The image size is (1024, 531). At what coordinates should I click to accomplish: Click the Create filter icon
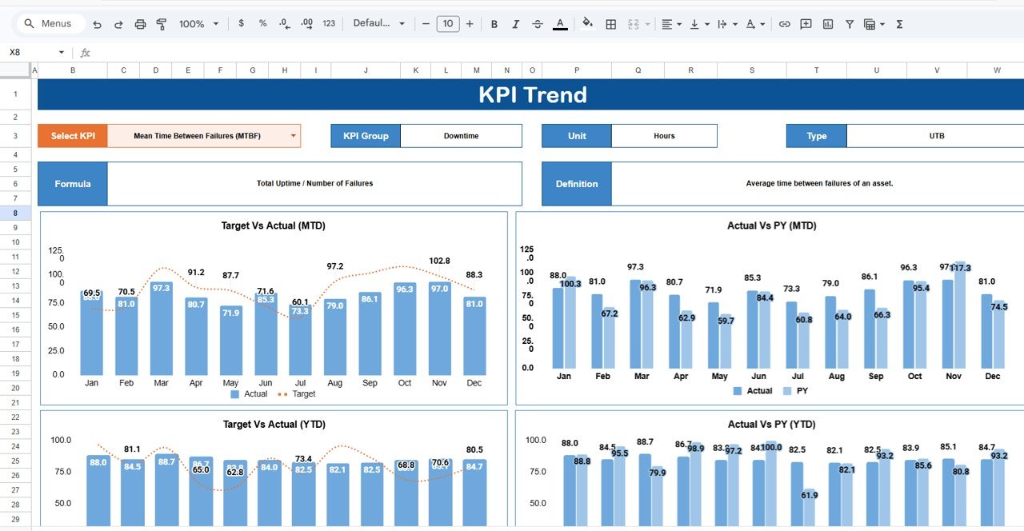(x=848, y=24)
